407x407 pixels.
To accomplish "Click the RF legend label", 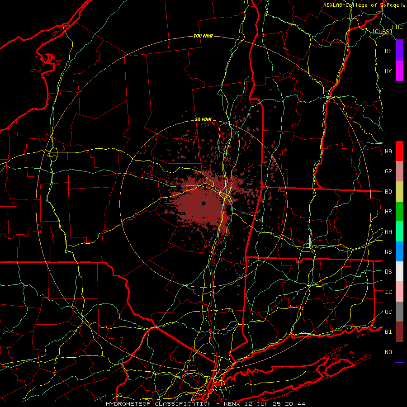I will [388, 51].
